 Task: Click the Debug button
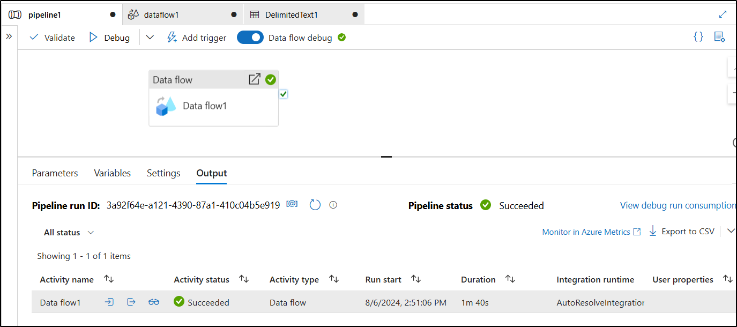pos(109,38)
